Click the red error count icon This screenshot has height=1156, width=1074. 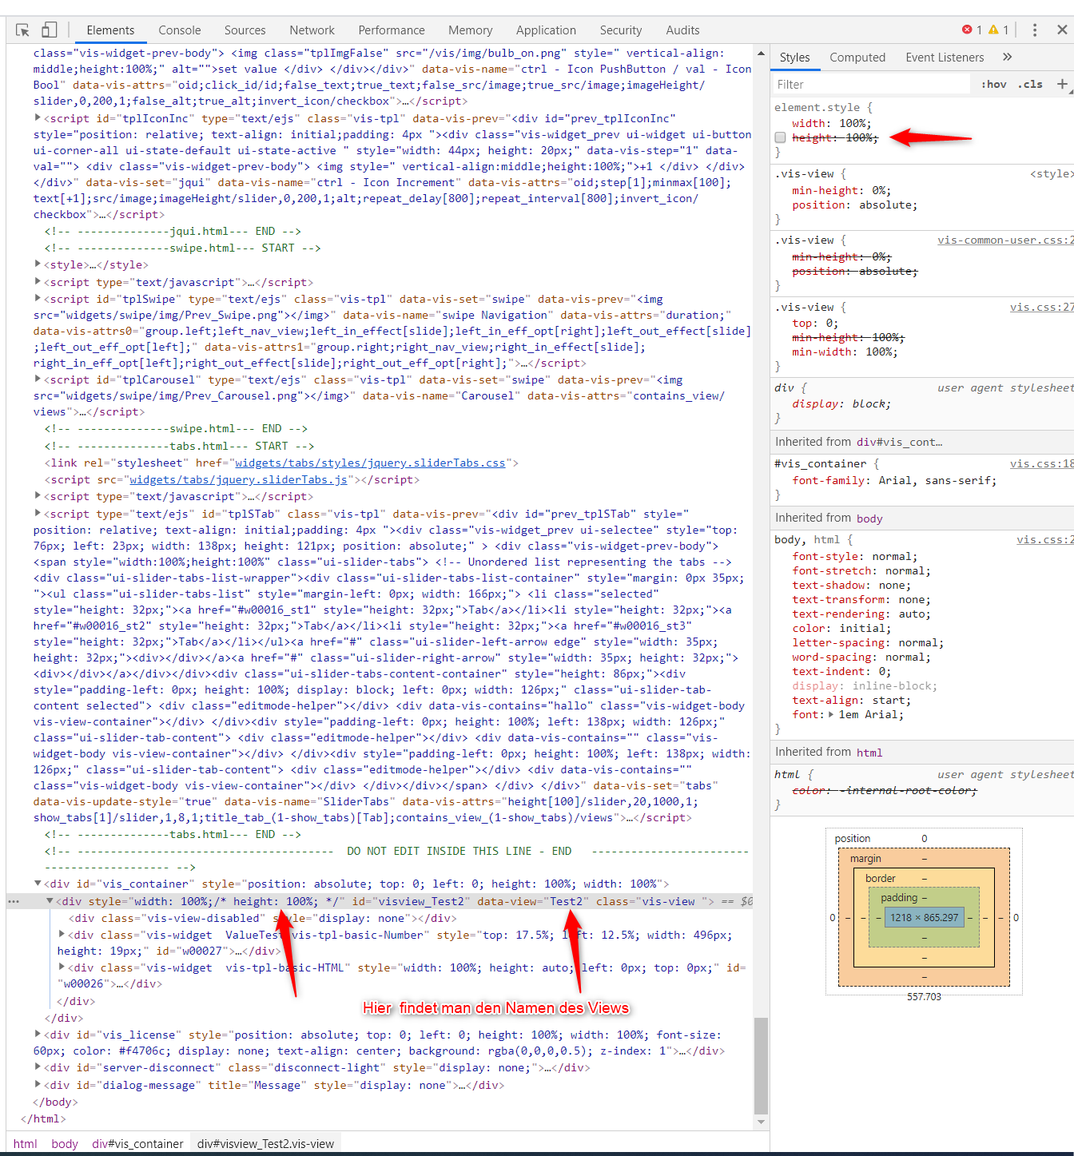[x=967, y=30]
